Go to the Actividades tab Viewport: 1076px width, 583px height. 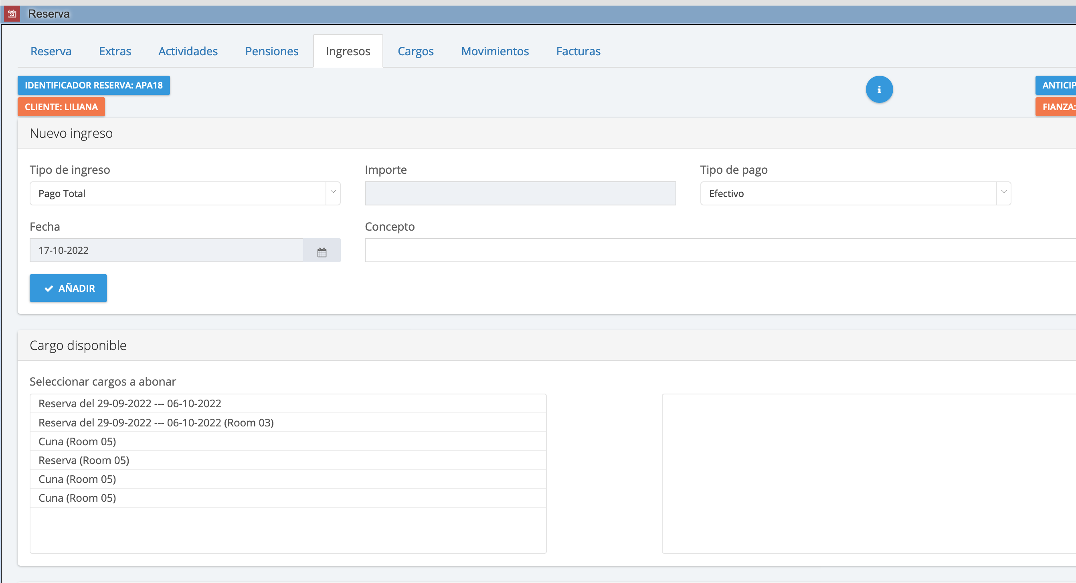[x=188, y=51]
